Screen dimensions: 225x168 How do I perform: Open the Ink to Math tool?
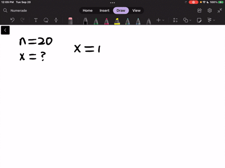pos(175,20)
